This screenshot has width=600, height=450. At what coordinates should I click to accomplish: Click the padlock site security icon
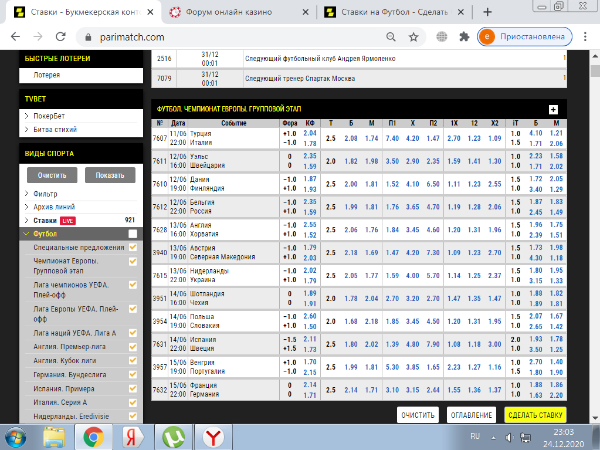[x=88, y=37]
